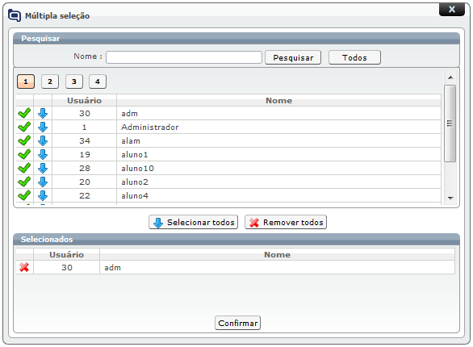Viewport: 473px width, 347px height.
Task: Switch to results page 3
Action: (x=74, y=82)
